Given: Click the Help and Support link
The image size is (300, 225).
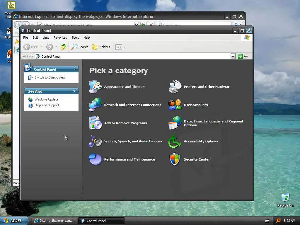Looking at the screenshot, I should click(47, 105).
